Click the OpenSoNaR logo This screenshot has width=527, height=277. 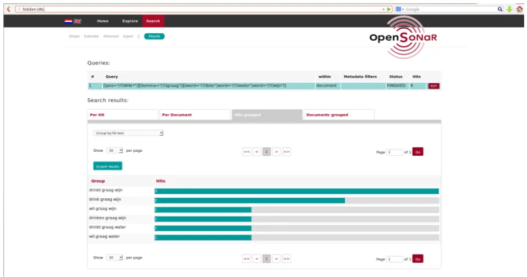tap(403, 37)
